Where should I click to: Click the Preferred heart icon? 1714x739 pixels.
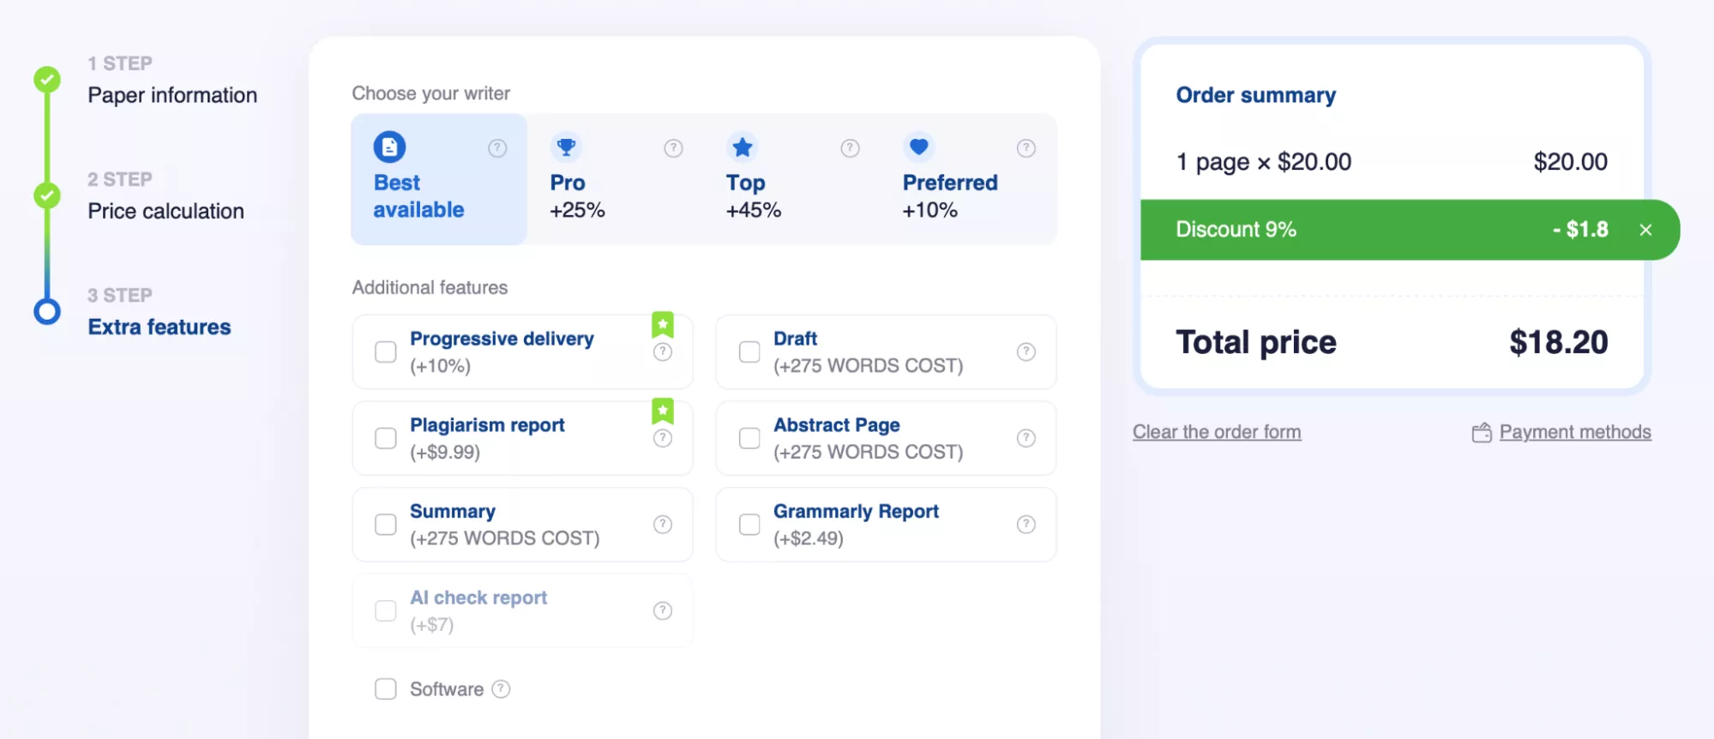(x=918, y=147)
